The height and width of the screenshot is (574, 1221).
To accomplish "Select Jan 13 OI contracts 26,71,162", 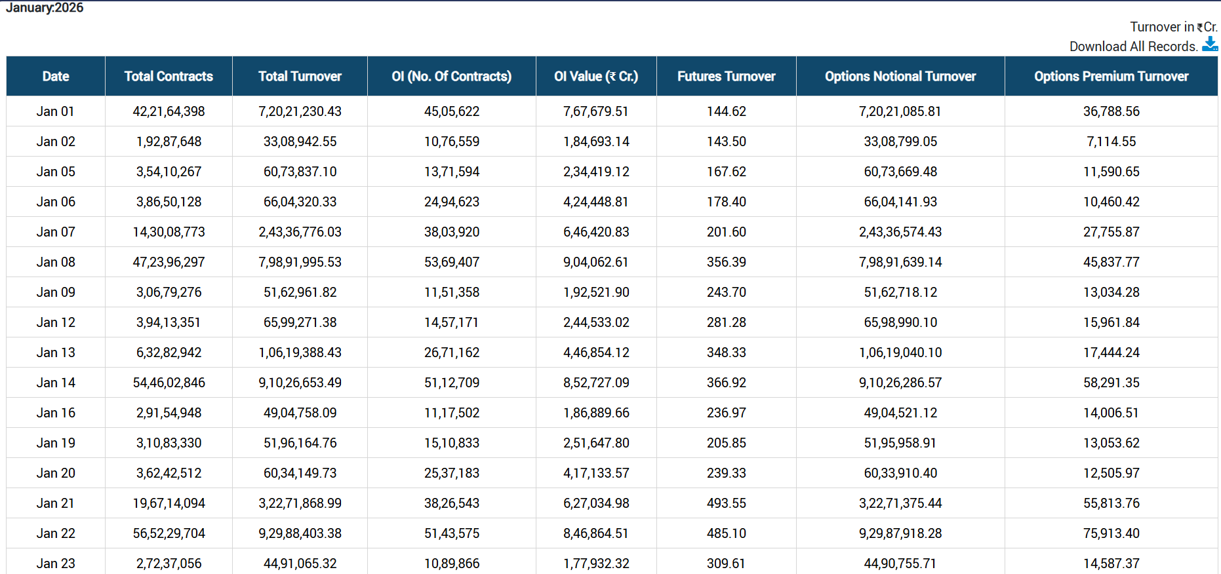I will [x=451, y=353].
